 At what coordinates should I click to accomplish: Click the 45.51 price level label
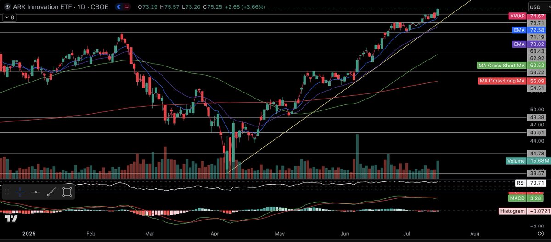tap(537, 132)
